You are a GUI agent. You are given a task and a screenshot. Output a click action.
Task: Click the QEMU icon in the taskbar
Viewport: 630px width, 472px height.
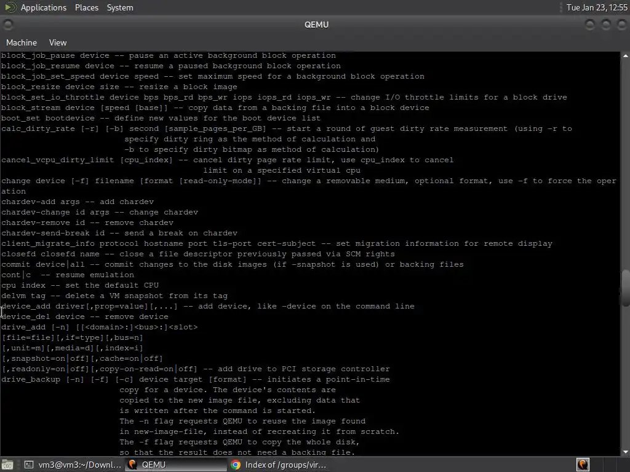point(132,465)
